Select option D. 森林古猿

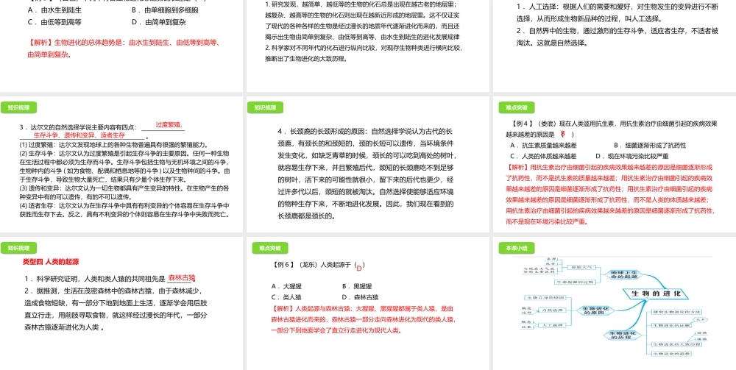[360, 297]
